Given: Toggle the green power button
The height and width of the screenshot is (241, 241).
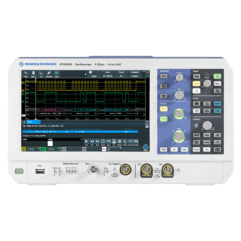Looking at the screenshot, I should (19, 171).
